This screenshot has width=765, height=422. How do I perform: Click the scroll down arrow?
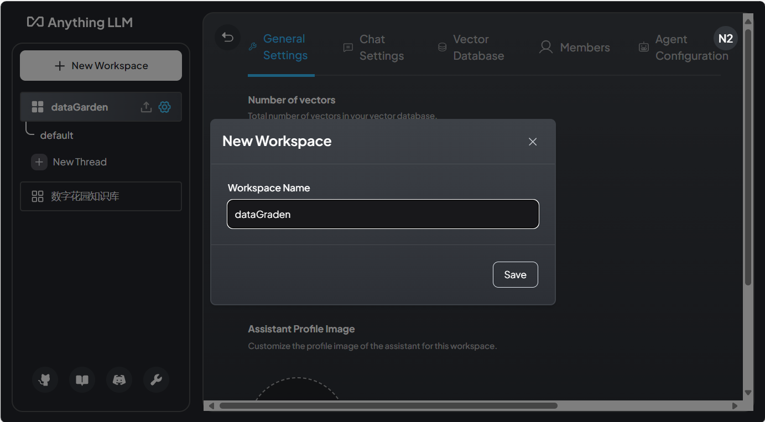click(x=748, y=393)
